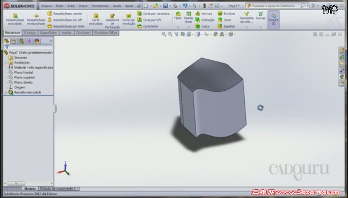Viewport: 348px width, 198px height.
Task: Open the Padrão linear dropdown arrow
Action: (x=188, y=27)
